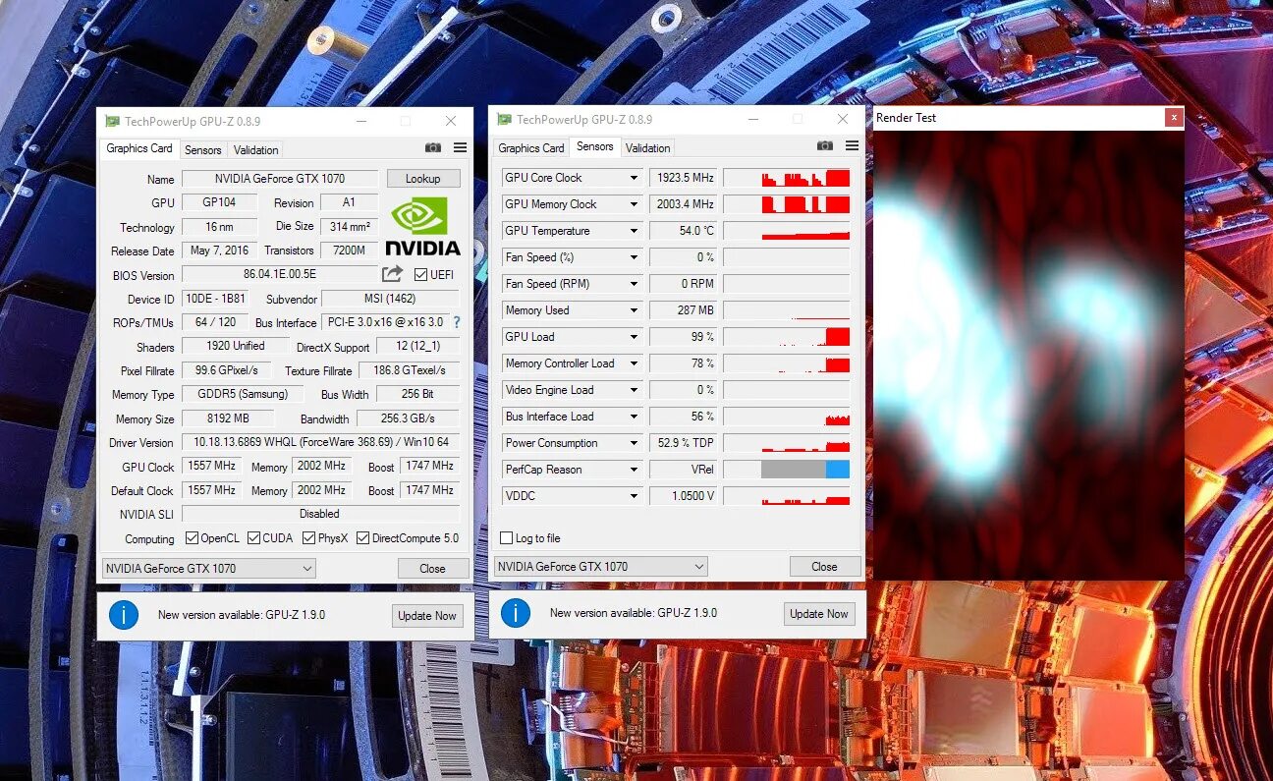Click GPU-Z app icon in Sensors window title bar
1273x781 pixels.
[x=504, y=119]
